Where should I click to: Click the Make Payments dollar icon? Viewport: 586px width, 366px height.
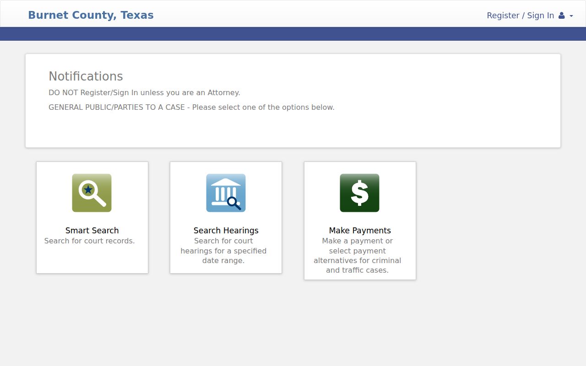click(x=359, y=193)
